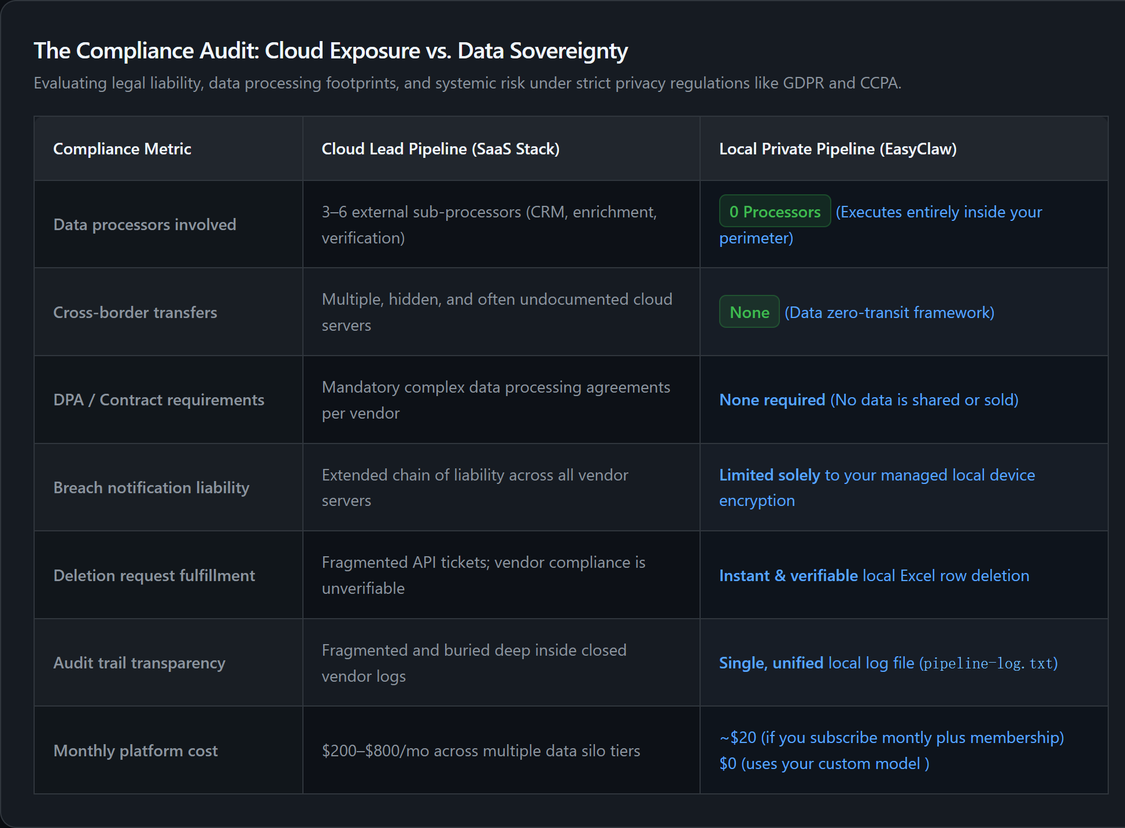Click the 'Breach notification liability' row label
Image resolution: width=1125 pixels, height=828 pixels.
(151, 488)
